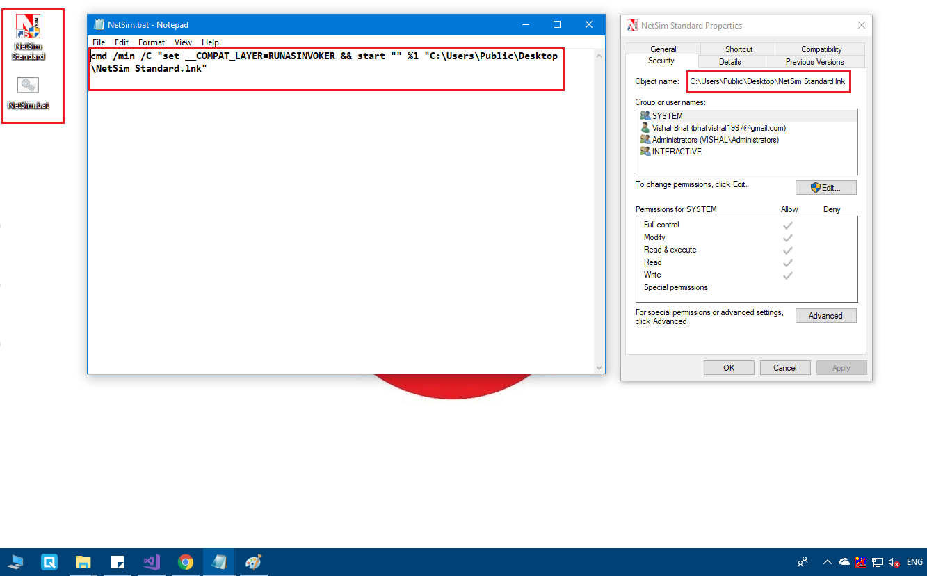Open the Paint taskbar icon
Screen dimensions: 927x576
click(253, 562)
